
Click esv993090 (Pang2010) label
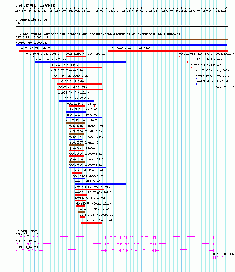(x=73, y=93)
